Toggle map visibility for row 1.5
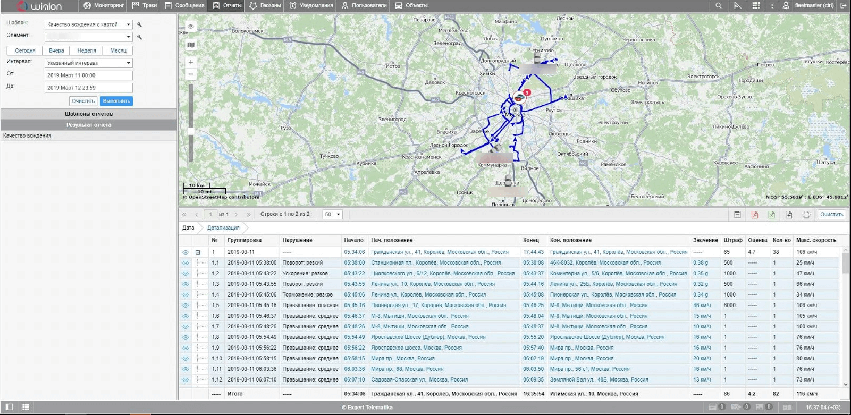This screenshot has width=851, height=415. (186, 306)
